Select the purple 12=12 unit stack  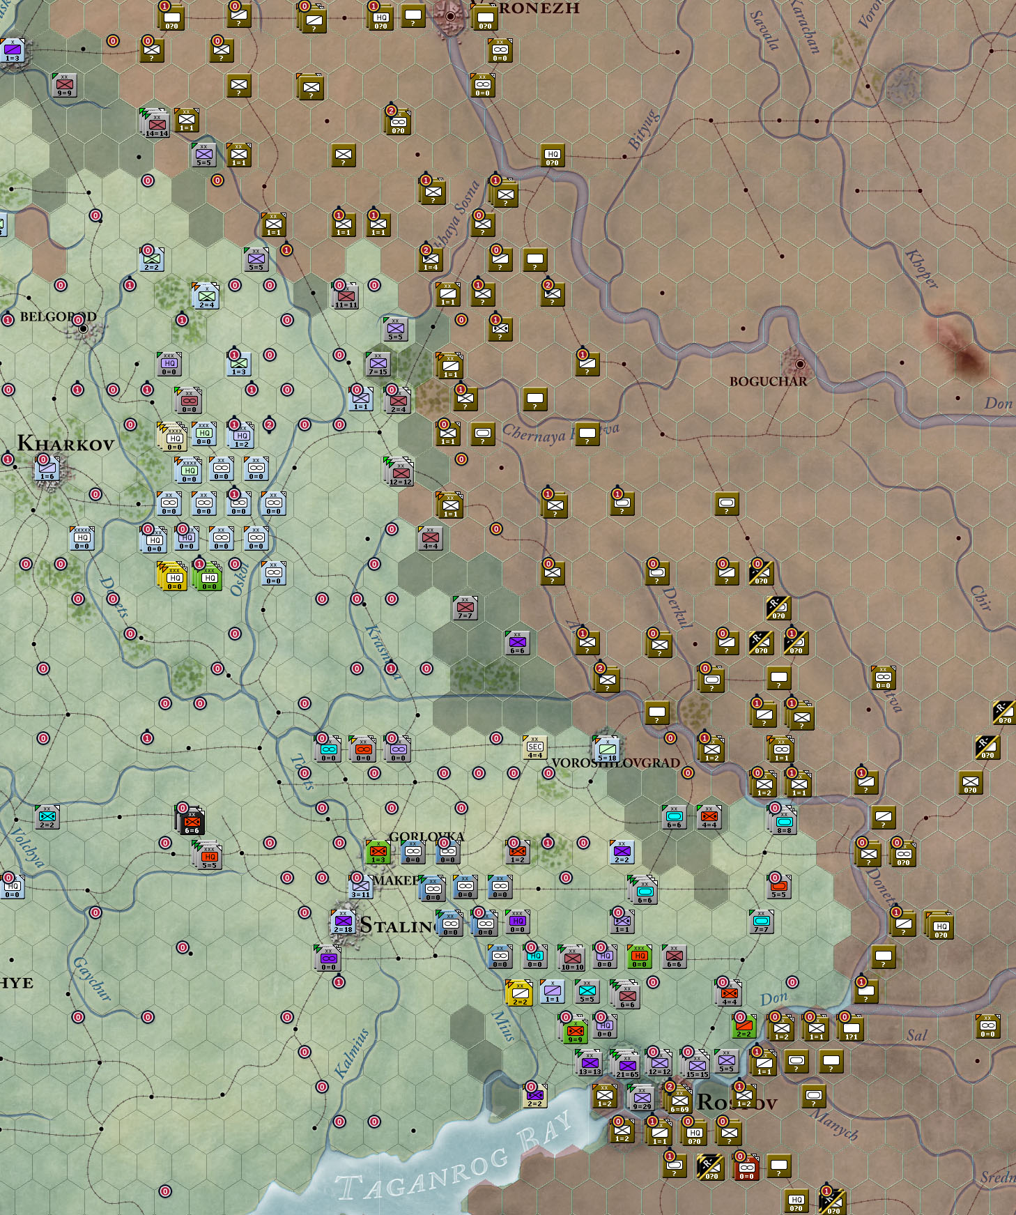[x=659, y=1062]
